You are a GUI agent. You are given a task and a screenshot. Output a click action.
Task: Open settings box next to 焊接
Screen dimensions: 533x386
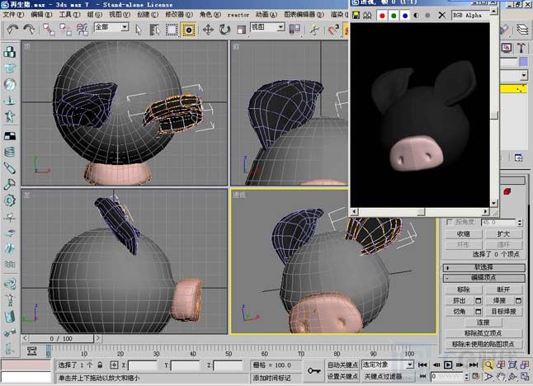518,300
